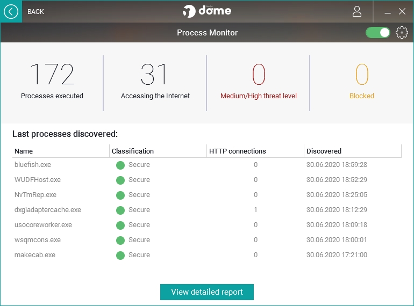Disable the Process Monitor toggle switch
414x306 pixels.
378,33
